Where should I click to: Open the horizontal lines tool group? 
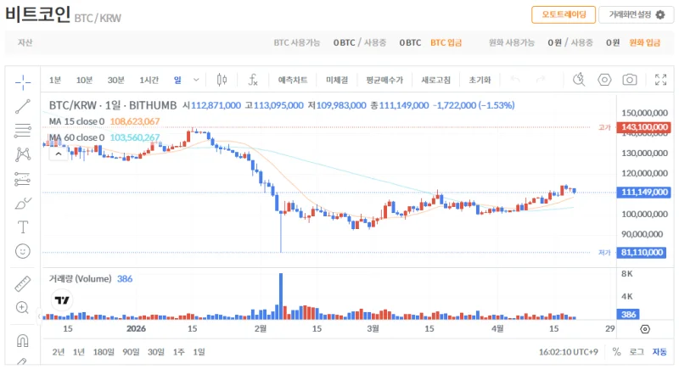(23, 131)
